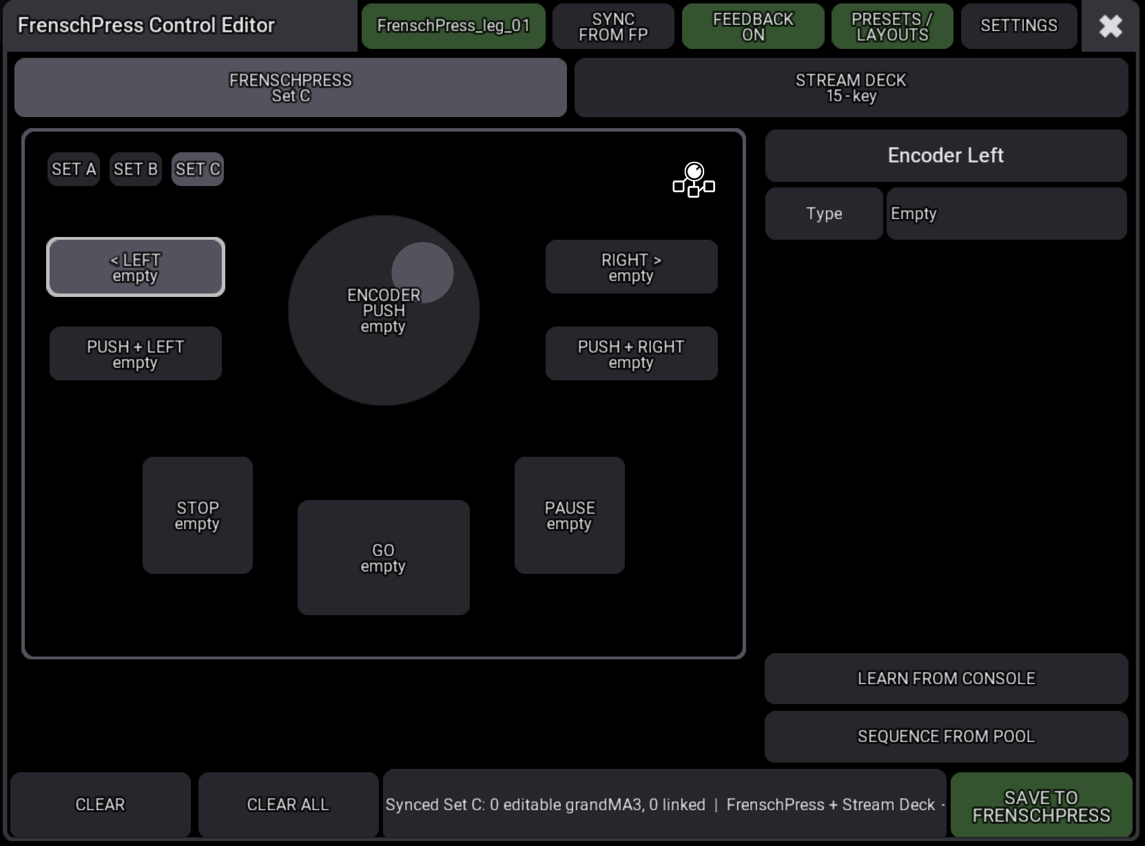Screen dimensions: 1145x846
Task: Select the PAUSE key
Action: [x=570, y=515]
